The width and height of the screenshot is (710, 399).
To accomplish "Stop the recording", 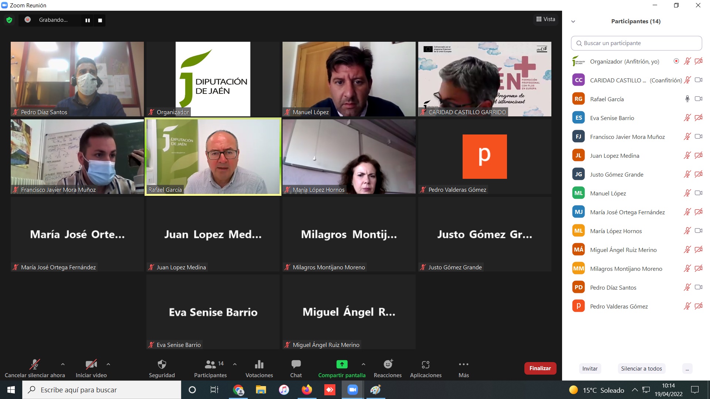I will click(x=100, y=20).
